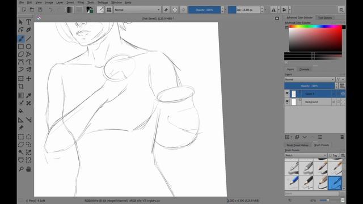Open horizontal mirror options arrow
363x204 pixels.
(278, 10)
